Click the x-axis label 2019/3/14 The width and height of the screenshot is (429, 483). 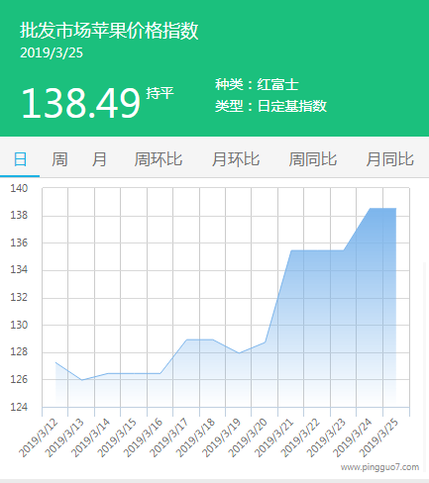(90, 437)
